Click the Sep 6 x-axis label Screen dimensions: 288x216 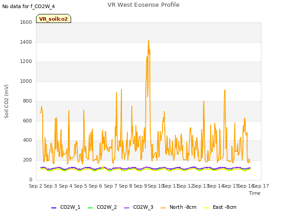[95, 186]
